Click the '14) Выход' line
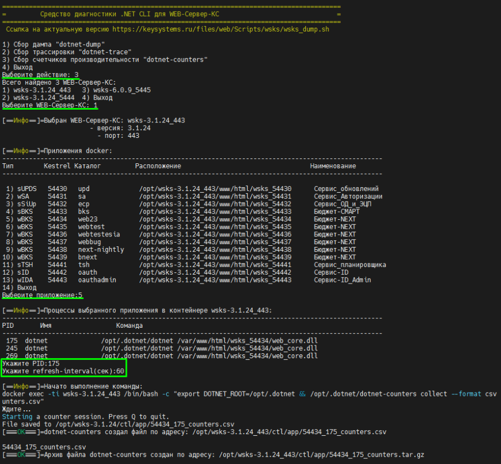The height and width of the screenshot is (464, 501). click(19, 288)
